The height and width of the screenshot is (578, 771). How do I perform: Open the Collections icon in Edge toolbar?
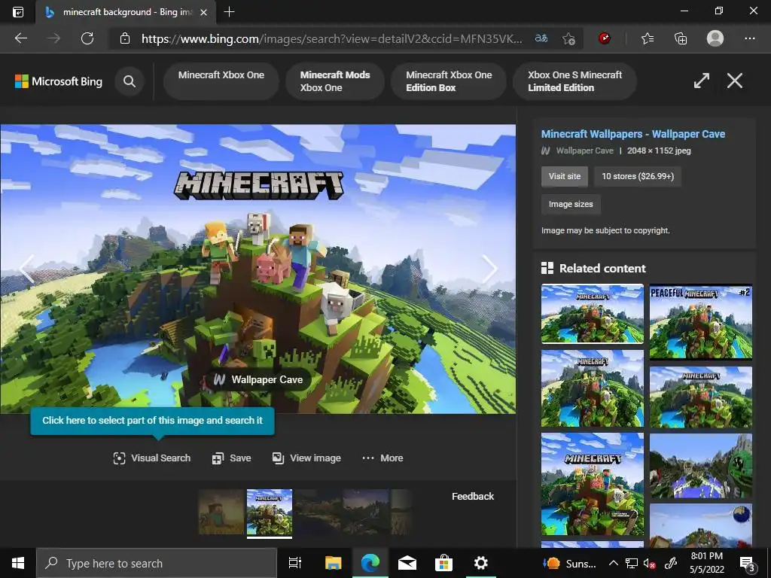[681, 38]
